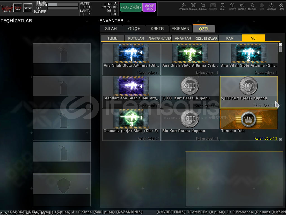Show the TÜMÜ filter
Viewport: 286px width, 215px height.
[x=113, y=38]
